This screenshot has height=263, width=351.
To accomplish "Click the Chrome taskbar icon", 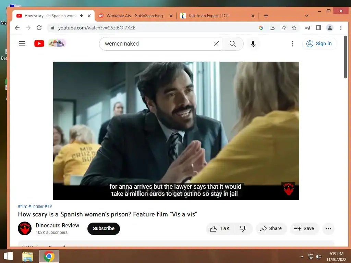I will click(49, 256).
